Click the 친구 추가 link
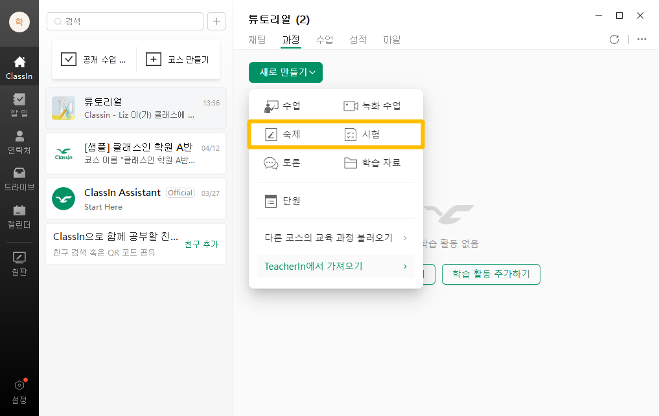This screenshot has height=416, width=659. [202, 244]
